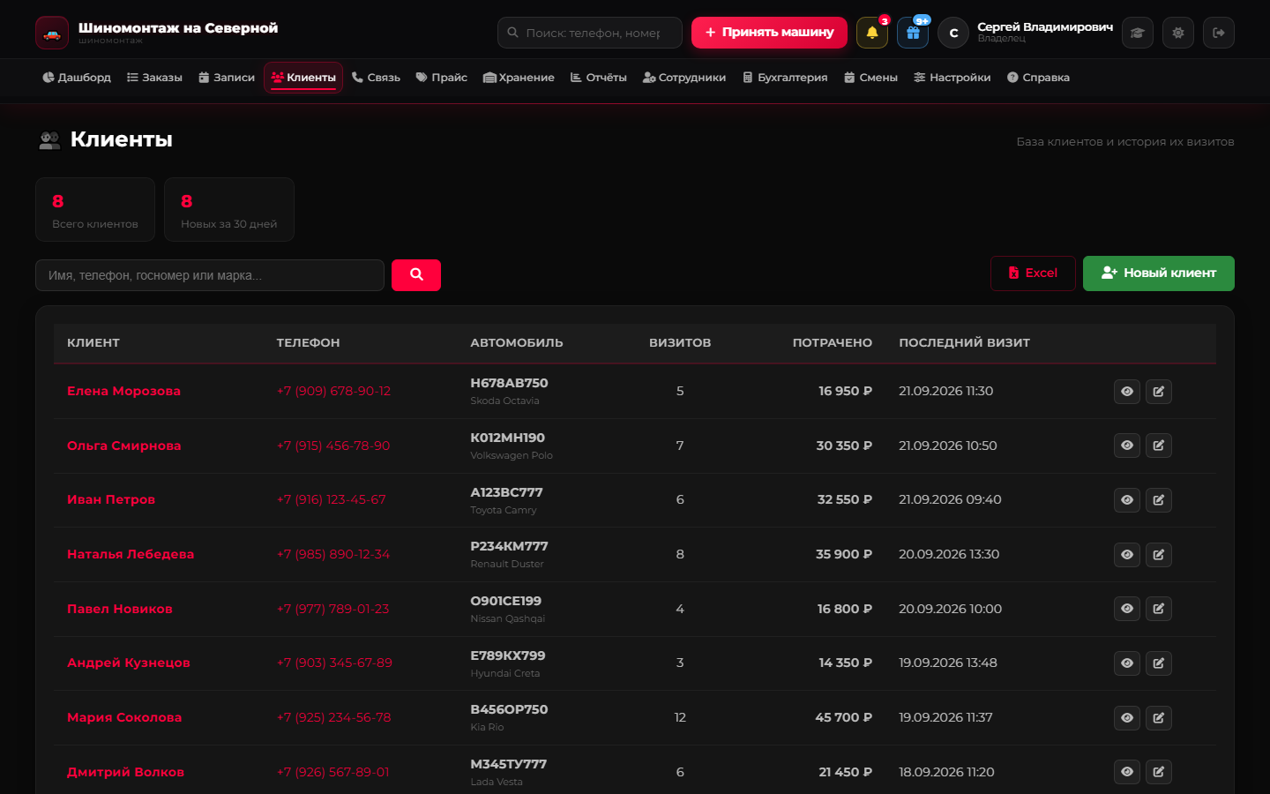Click the Принять машину button

[x=769, y=33]
